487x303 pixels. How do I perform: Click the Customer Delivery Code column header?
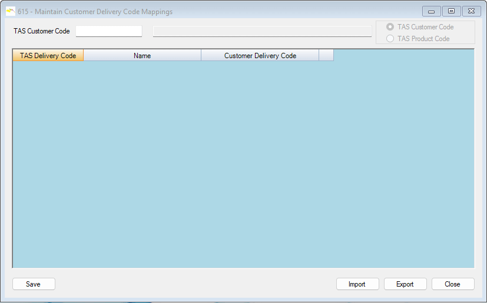point(260,56)
